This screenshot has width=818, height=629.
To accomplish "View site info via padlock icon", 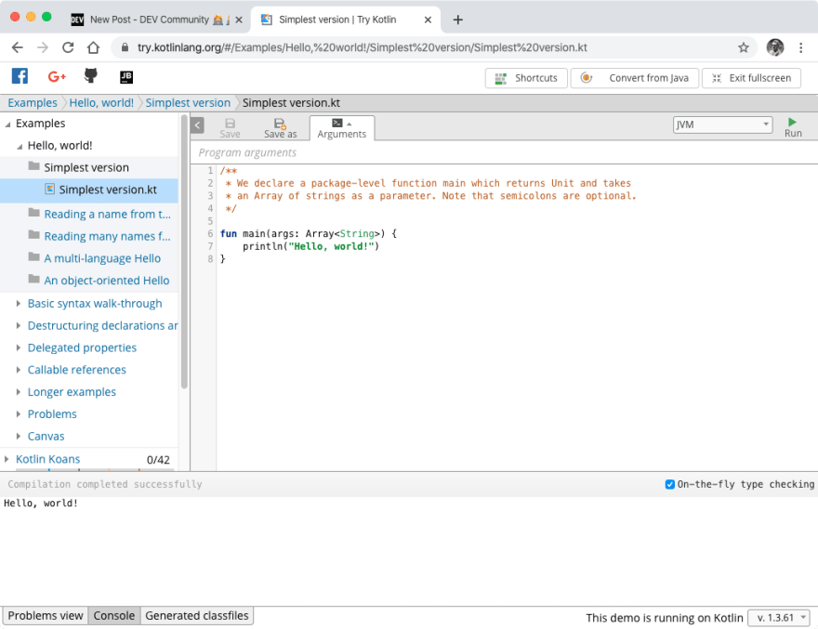I will click(125, 47).
